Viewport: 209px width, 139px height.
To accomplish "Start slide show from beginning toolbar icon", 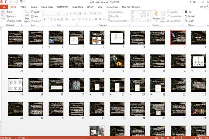I will click(x=21, y=2).
